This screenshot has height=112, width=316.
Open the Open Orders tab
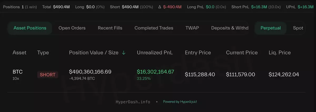(72, 28)
